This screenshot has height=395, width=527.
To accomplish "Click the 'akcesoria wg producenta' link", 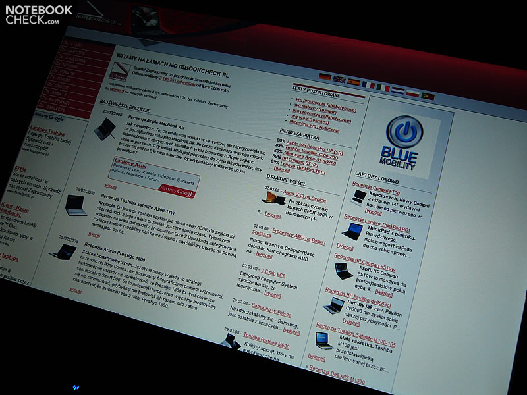I will 314,126.
